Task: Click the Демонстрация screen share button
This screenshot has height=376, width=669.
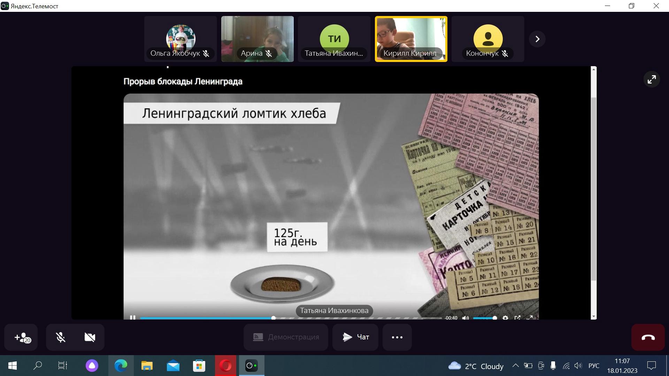Action: [286, 337]
